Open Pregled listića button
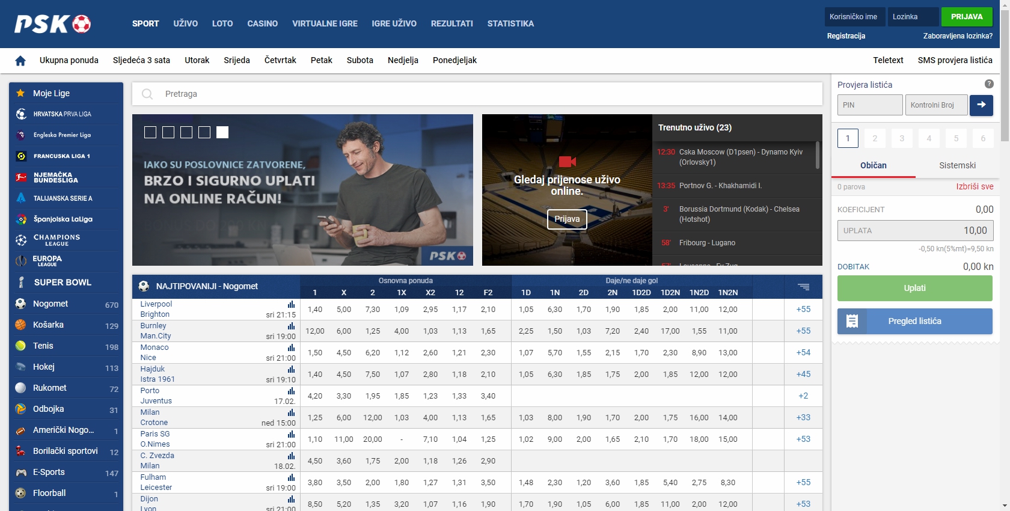1010x511 pixels. pyautogui.click(x=915, y=321)
